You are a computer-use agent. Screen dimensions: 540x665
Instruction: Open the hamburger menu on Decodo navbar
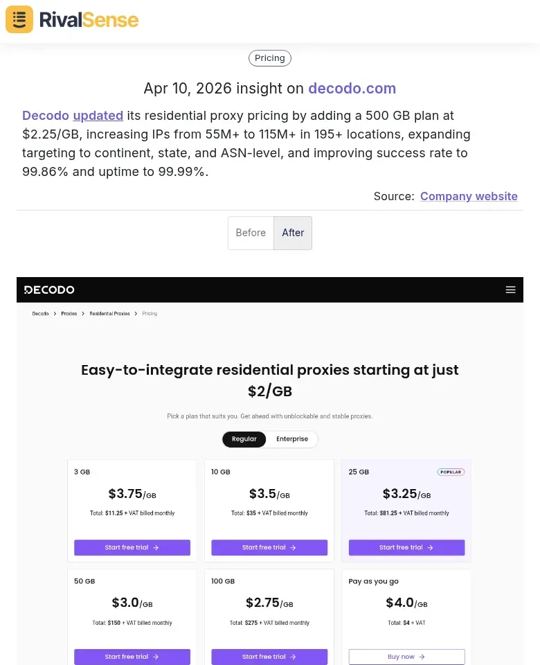tap(511, 290)
